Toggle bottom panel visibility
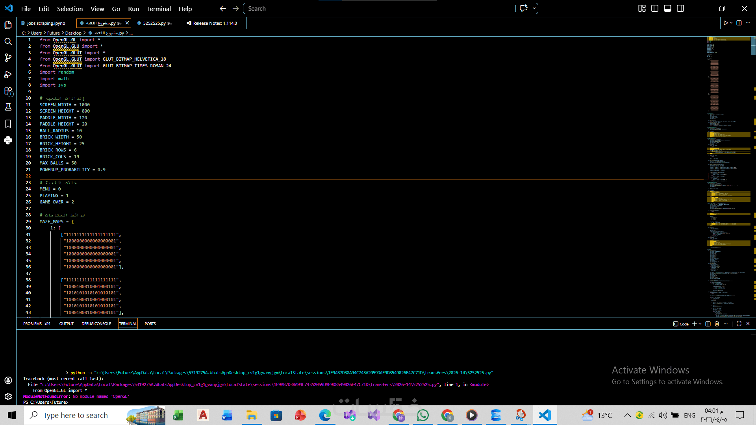 (667, 8)
